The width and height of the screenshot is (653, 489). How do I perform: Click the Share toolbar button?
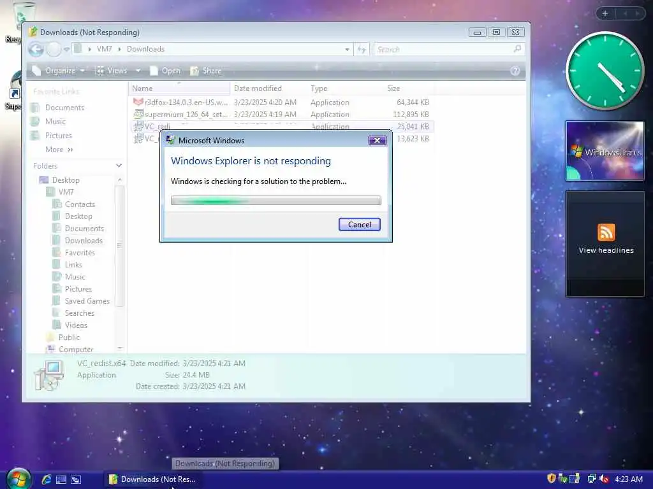tap(206, 71)
